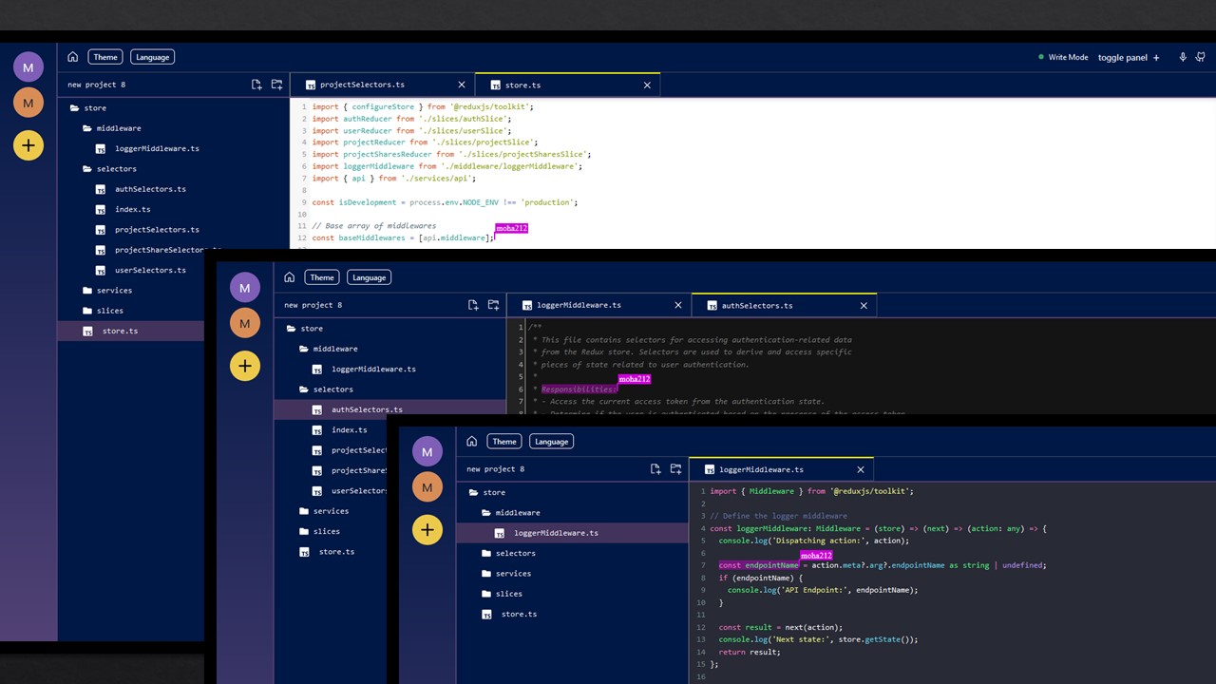
Task: Click the Theme button in the front window
Action: click(504, 441)
